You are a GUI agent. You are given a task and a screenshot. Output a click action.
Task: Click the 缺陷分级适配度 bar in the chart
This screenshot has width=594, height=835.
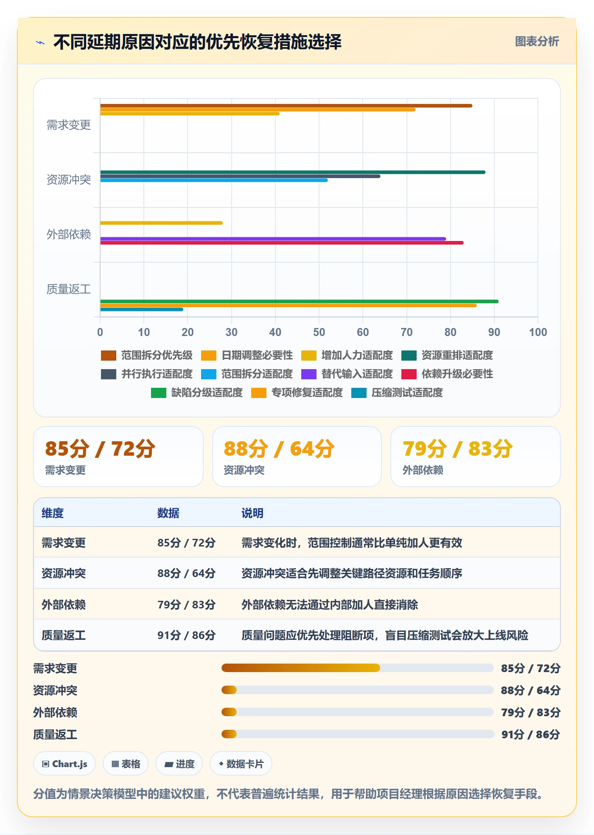coord(299,301)
